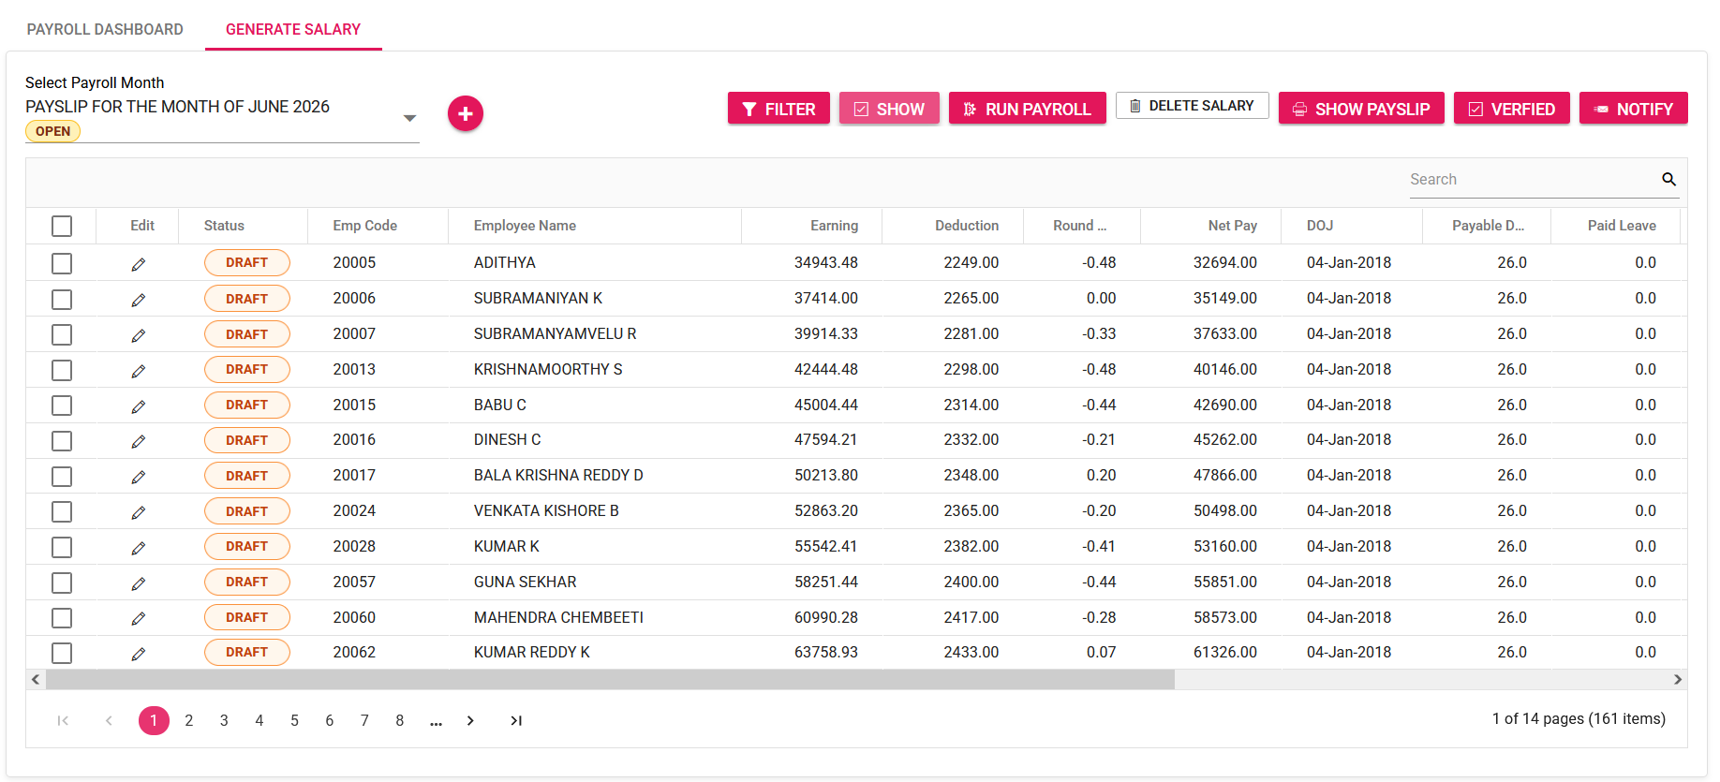
Task: Open page 5 of results
Action: pyautogui.click(x=294, y=720)
